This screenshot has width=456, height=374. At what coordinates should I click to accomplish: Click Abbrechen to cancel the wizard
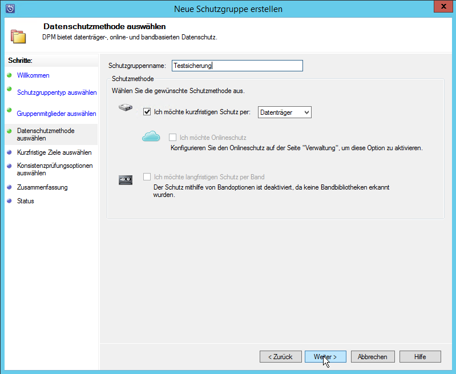click(372, 356)
